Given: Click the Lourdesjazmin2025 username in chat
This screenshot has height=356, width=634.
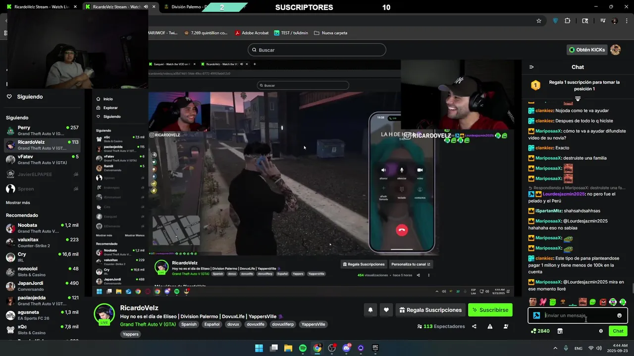Looking at the screenshot, I should coord(564,194).
